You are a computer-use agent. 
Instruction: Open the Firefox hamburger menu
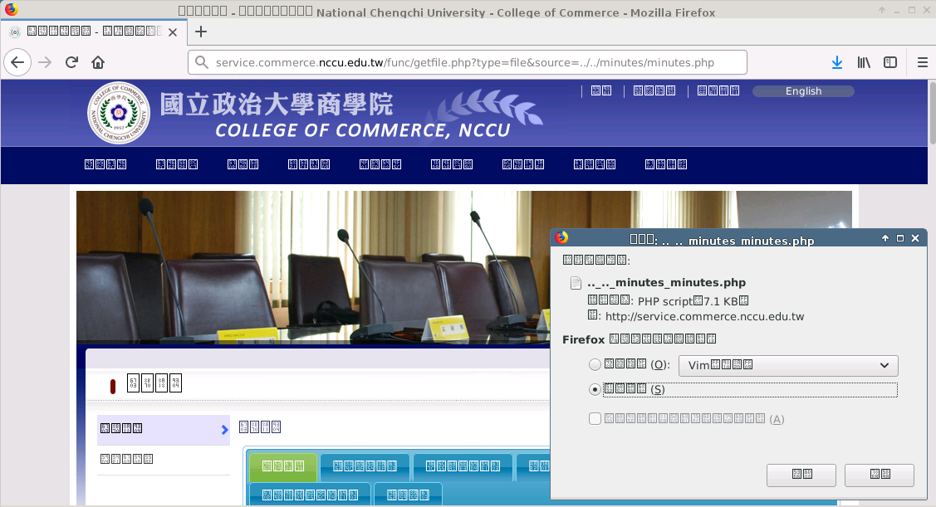click(x=922, y=62)
